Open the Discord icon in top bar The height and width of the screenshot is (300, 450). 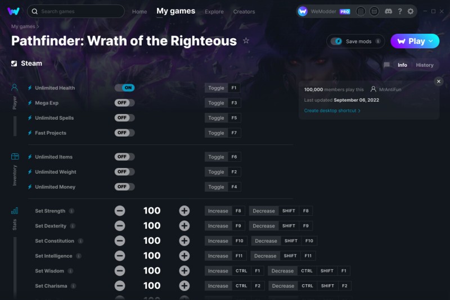coord(388,11)
